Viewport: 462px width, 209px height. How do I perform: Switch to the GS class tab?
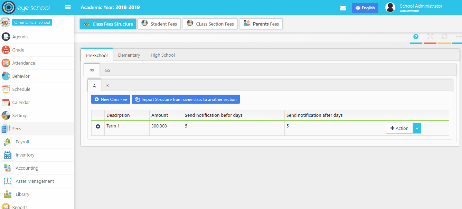pyautogui.click(x=107, y=70)
